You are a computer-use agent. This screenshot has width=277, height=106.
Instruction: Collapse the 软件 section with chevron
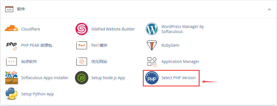(x=269, y=9)
